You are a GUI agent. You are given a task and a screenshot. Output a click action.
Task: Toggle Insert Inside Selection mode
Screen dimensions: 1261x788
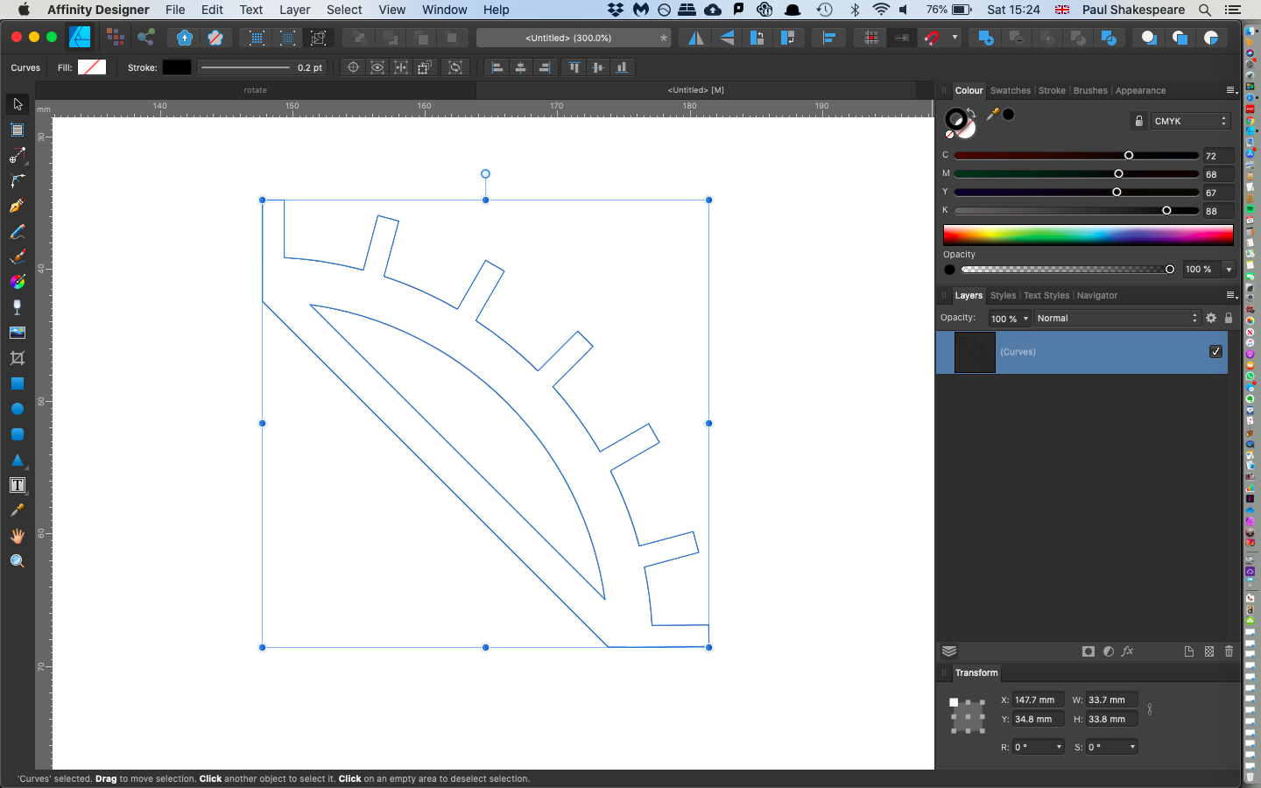click(1211, 38)
